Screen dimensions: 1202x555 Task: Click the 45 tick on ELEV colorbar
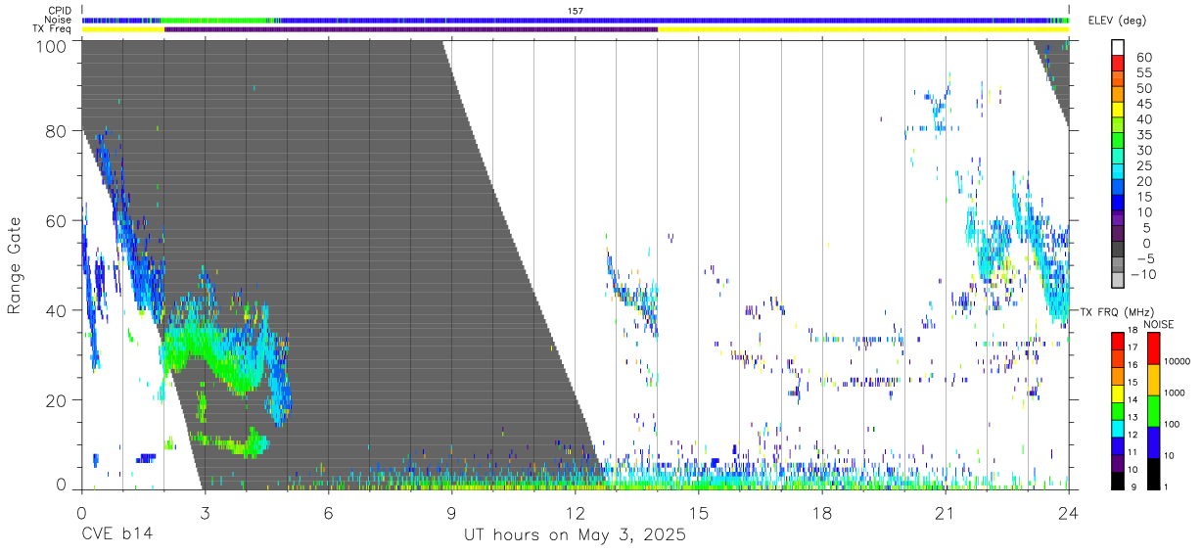coord(1143,104)
